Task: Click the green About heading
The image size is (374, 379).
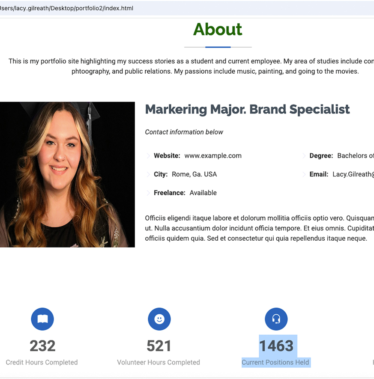Action: 218,29
